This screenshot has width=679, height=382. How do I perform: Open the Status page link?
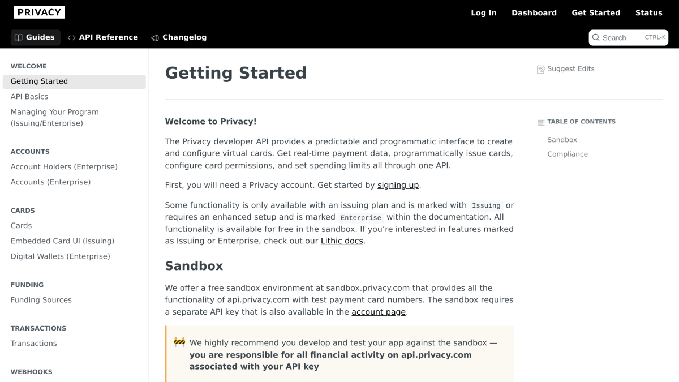[x=649, y=12]
